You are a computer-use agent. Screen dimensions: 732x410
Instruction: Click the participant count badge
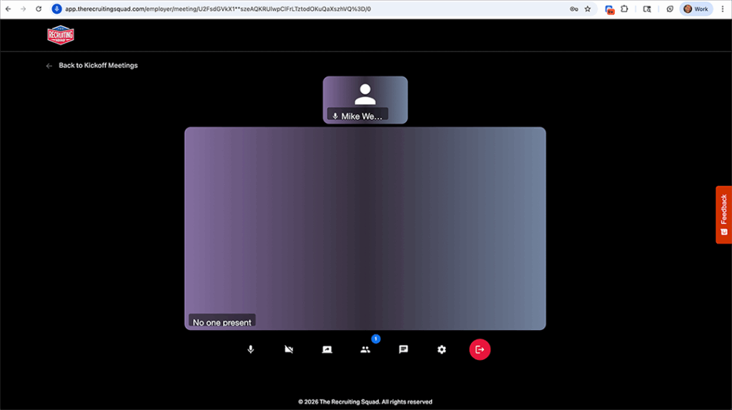click(376, 339)
